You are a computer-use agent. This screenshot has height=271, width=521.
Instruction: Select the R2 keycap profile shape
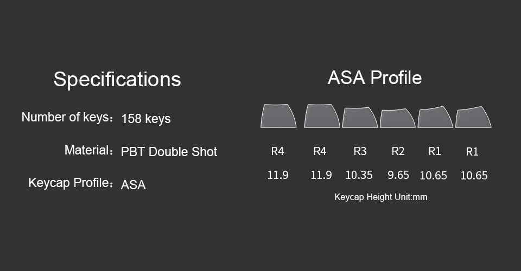(x=398, y=118)
